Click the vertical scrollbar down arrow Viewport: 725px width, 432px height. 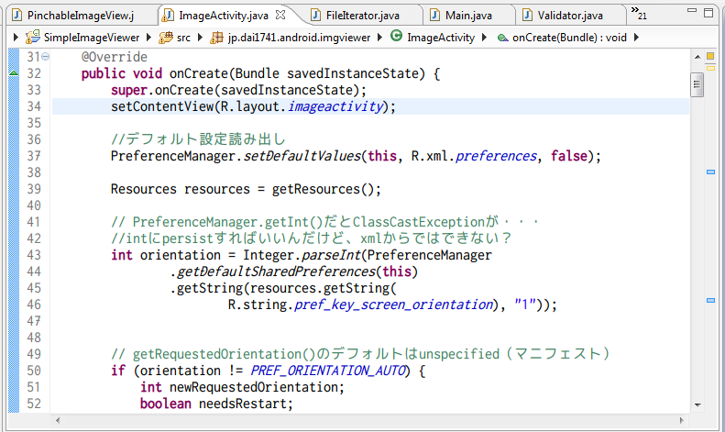click(x=698, y=405)
